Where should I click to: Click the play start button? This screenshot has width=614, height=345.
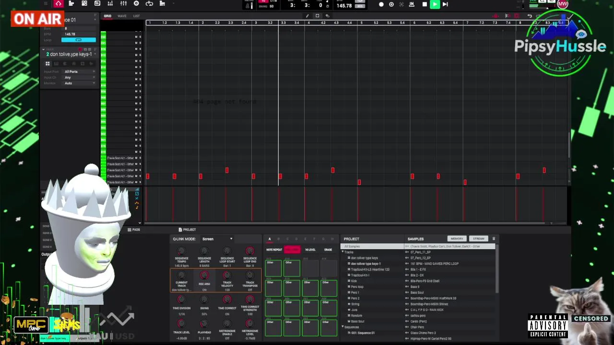[445, 4]
